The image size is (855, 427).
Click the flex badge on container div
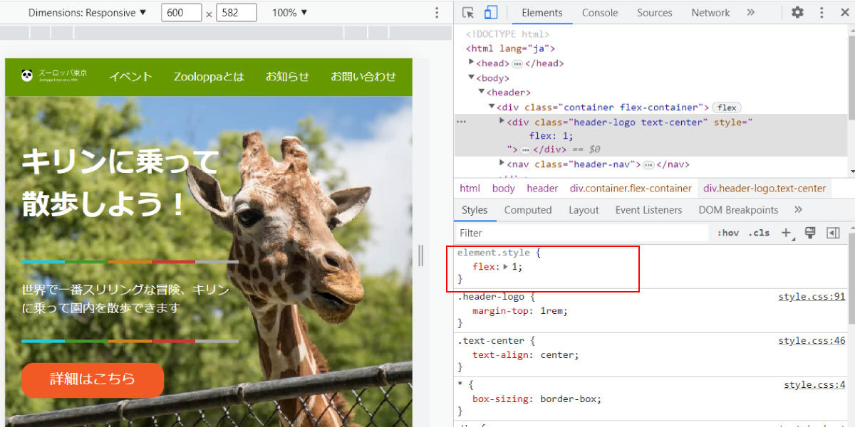point(727,107)
